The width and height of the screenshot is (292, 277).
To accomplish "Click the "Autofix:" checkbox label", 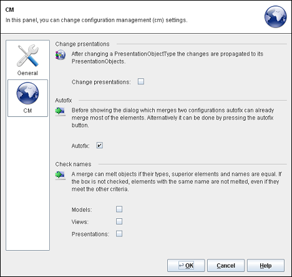I will pos(80,146).
